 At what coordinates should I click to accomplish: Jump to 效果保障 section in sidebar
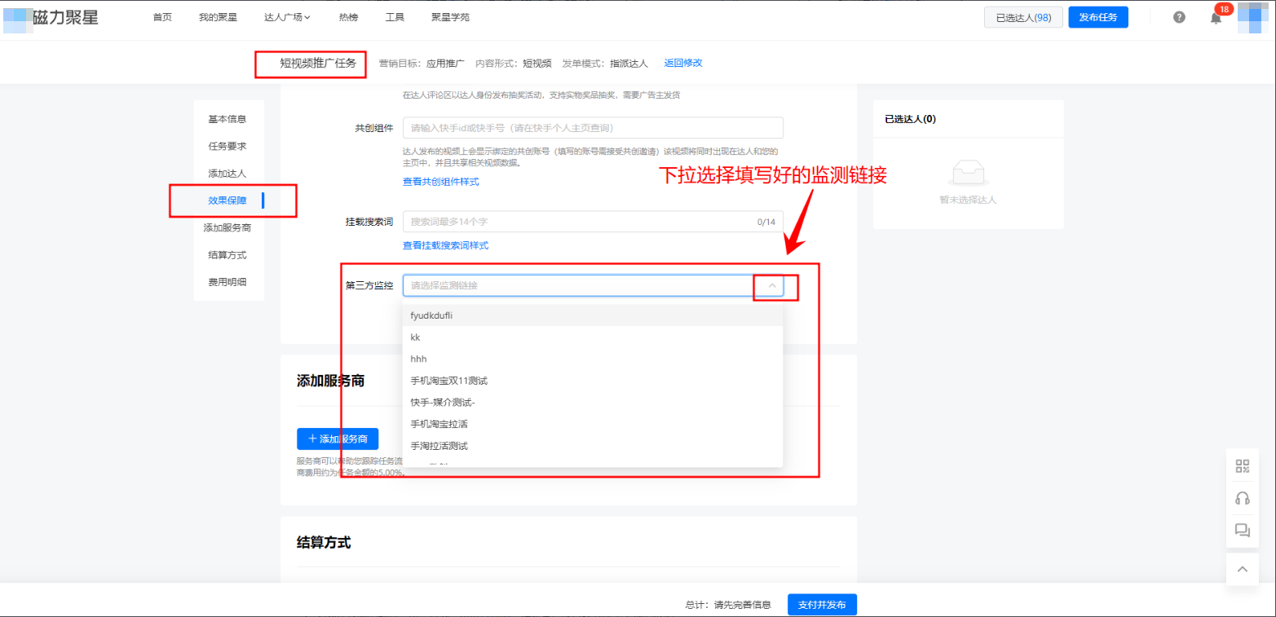[x=227, y=201]
